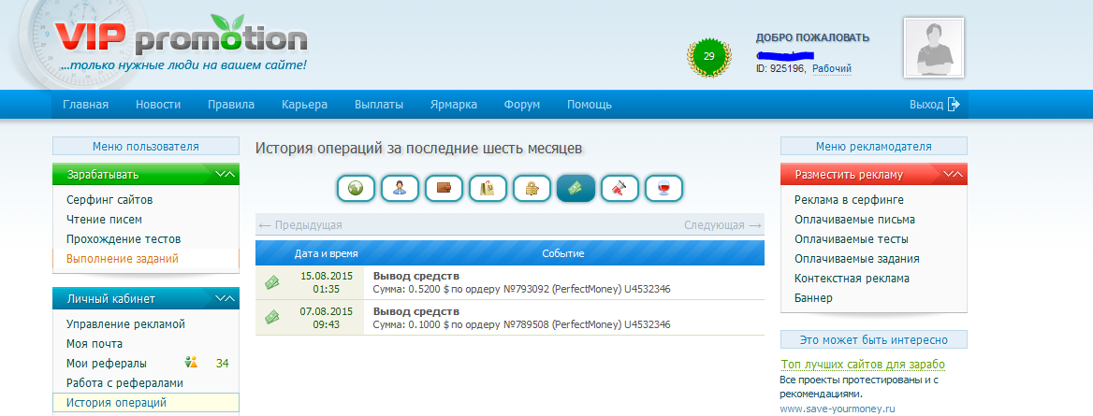Click the Это может быть интересно heading
The height and width of the screenshot is (416, 1093).
(873, 340)
